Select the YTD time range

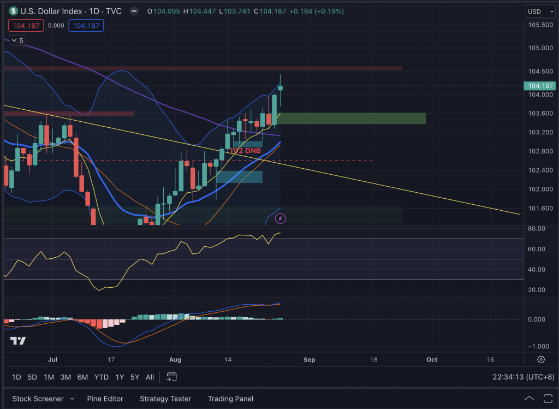(x=101, y=377)
